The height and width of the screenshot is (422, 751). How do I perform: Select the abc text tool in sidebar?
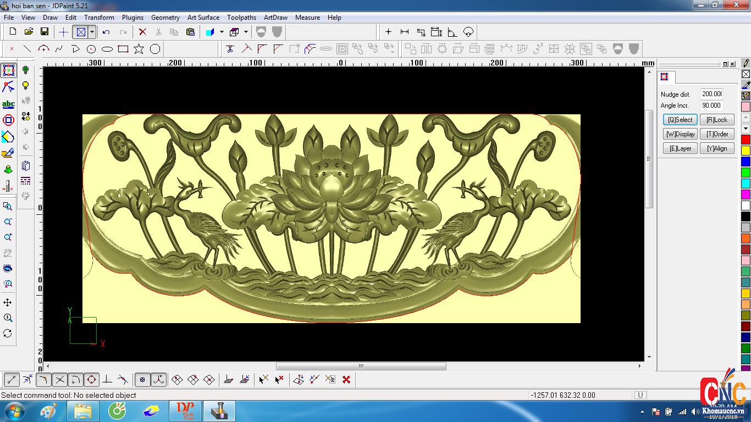tap(8, 104)
